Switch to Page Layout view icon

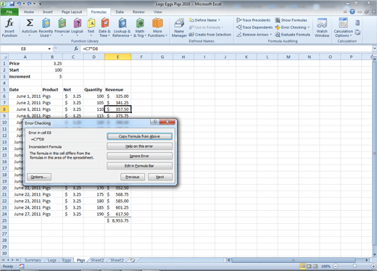[309, 266]
